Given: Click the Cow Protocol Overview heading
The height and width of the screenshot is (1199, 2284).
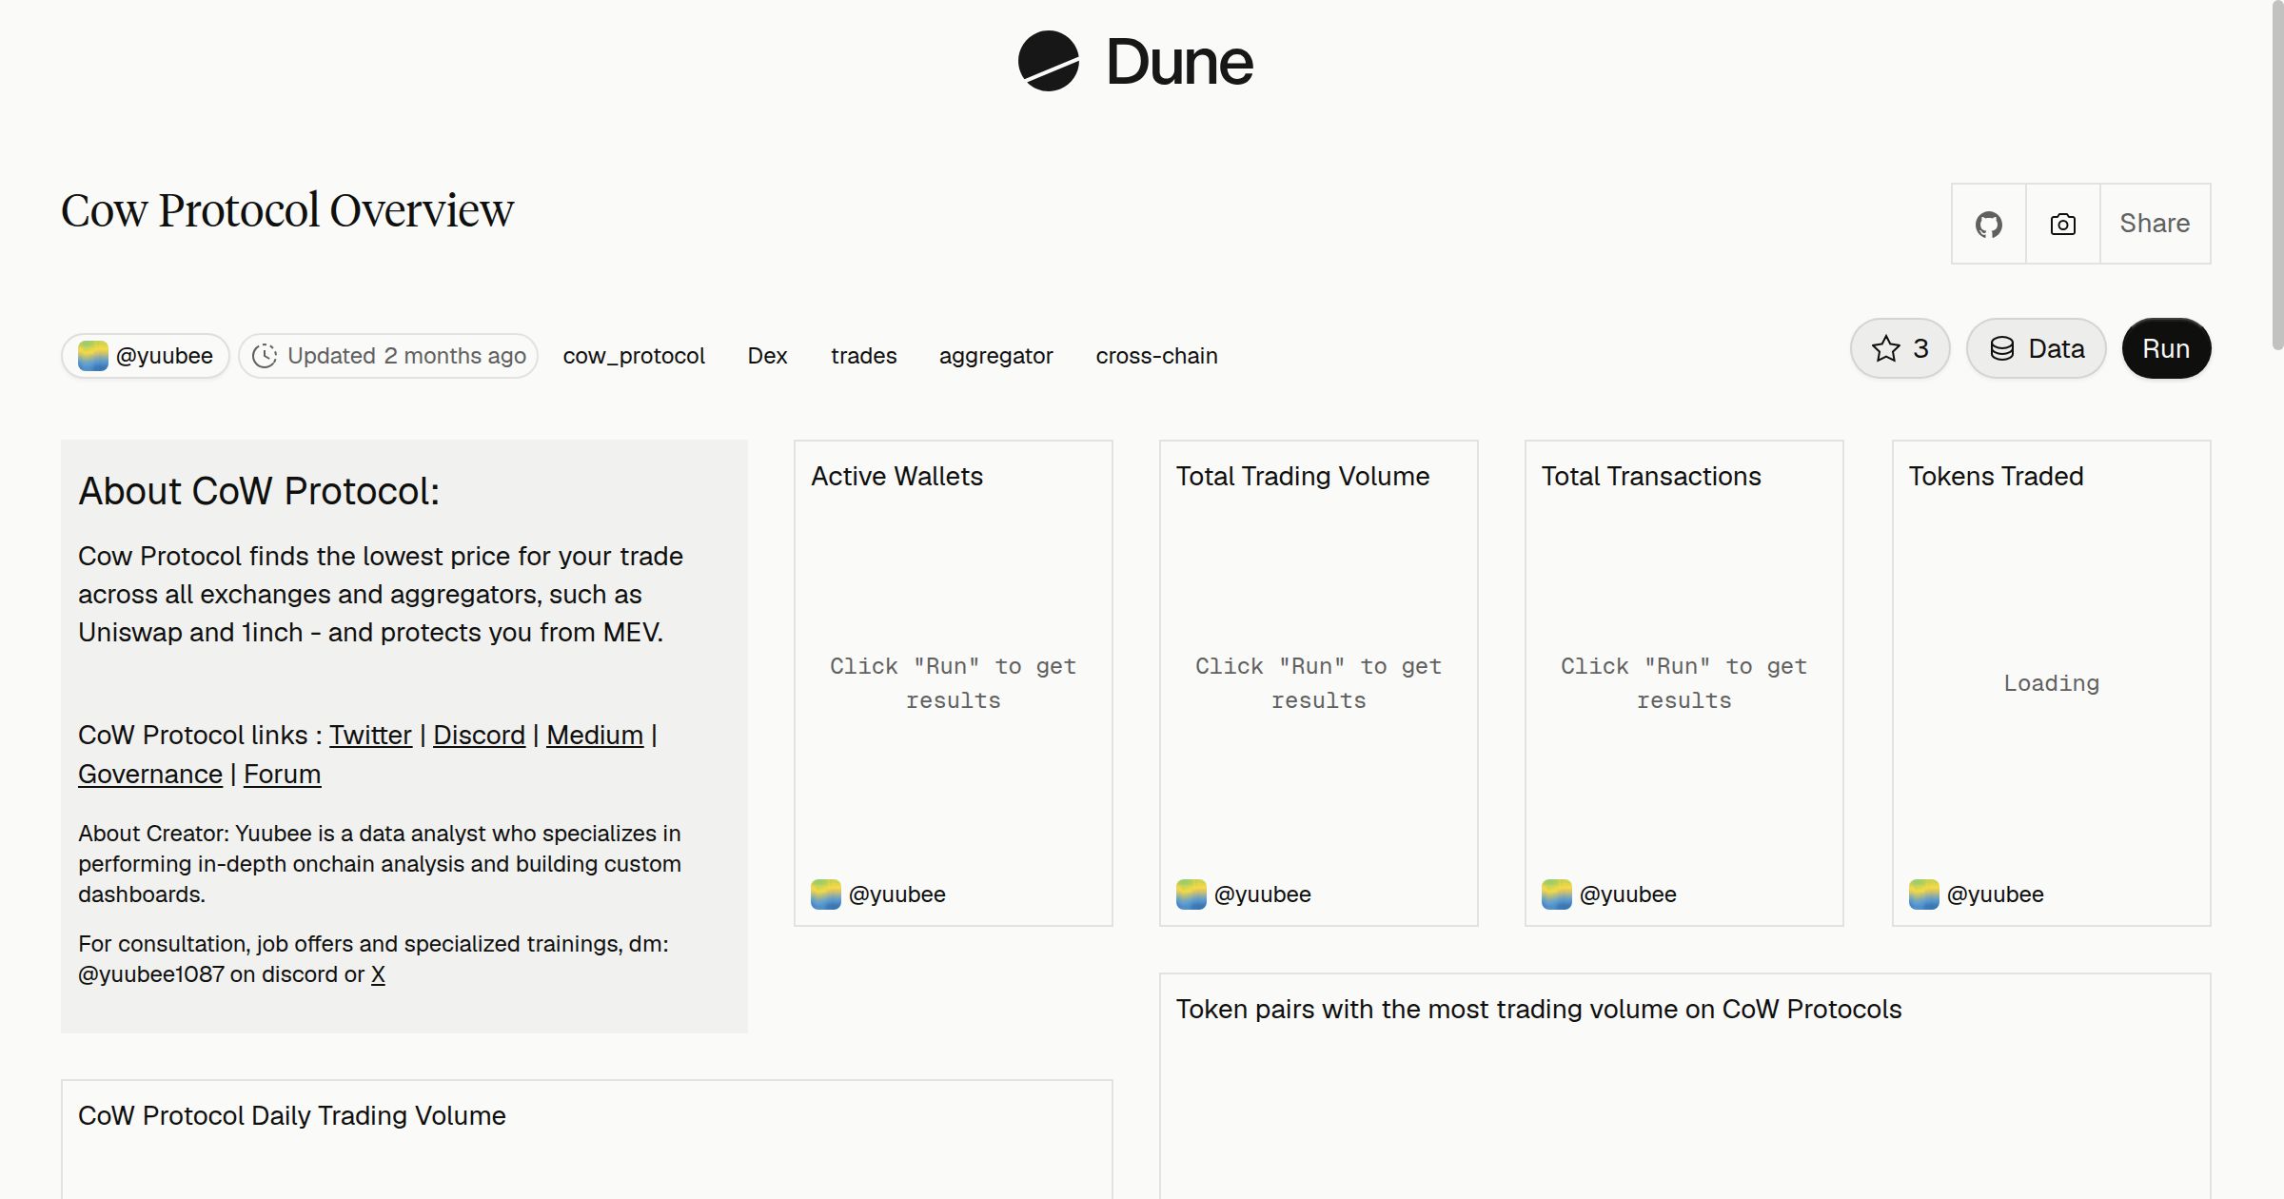Looking at the screenshot, I should point(287,210).
